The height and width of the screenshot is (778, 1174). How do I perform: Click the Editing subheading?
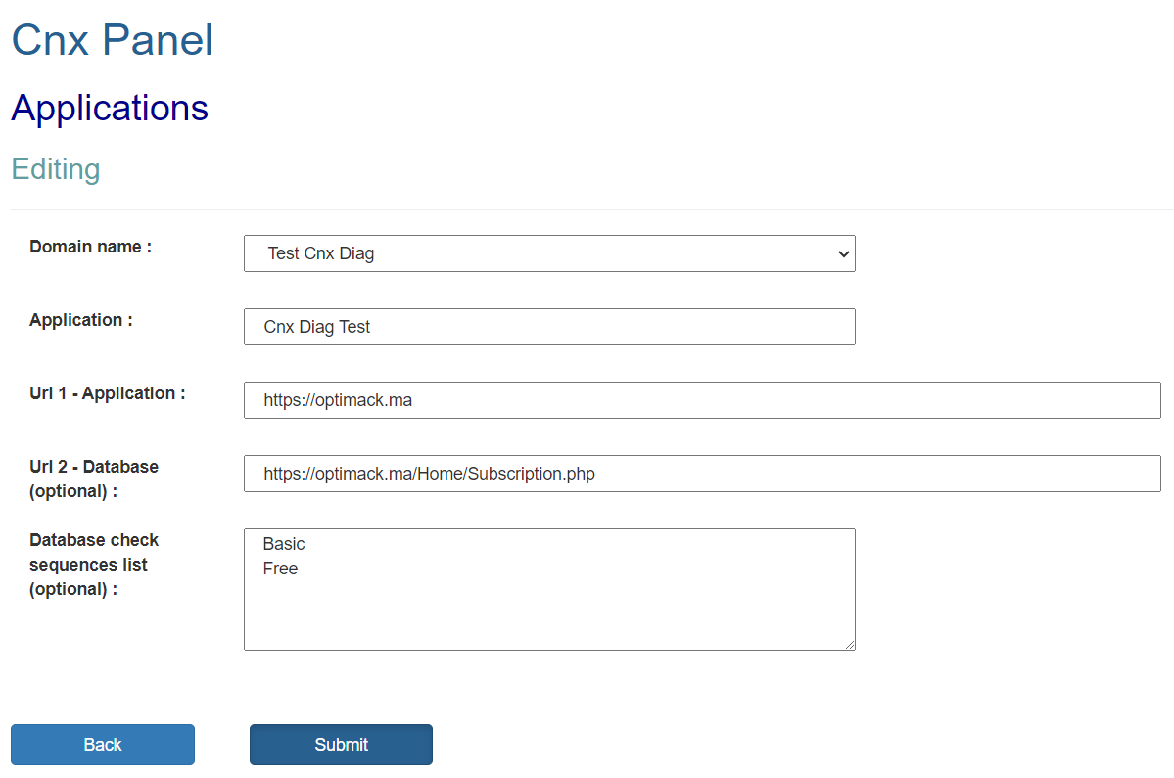tap(56, 169)
